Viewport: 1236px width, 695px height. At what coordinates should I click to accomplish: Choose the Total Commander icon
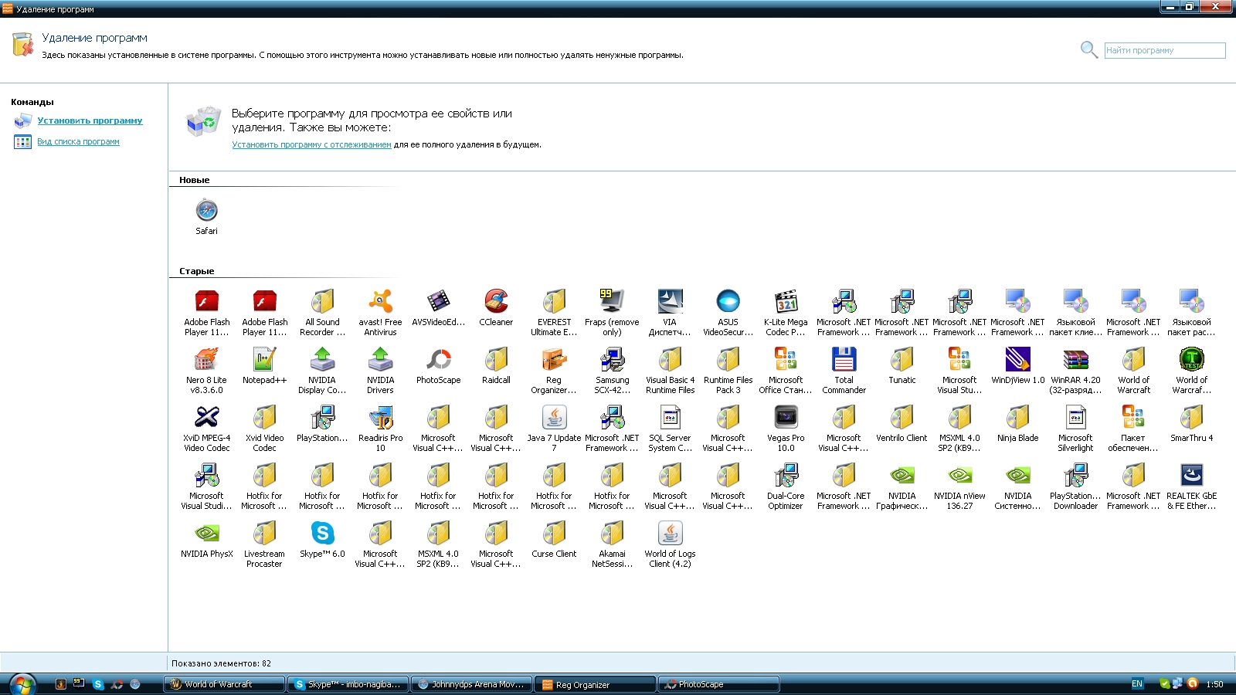coord(844,359)
